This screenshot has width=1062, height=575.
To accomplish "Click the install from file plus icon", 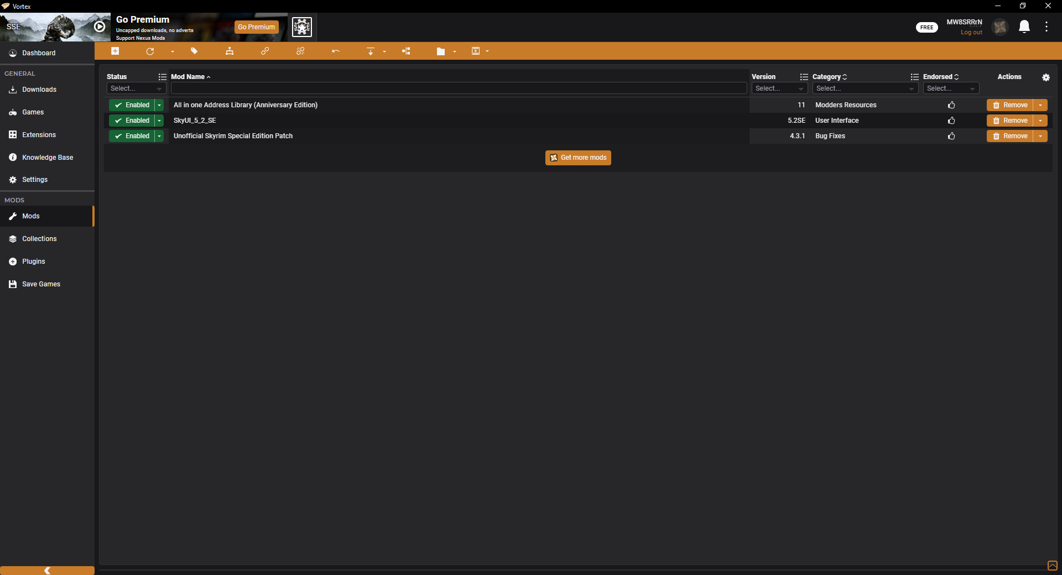I will (115, 51).
